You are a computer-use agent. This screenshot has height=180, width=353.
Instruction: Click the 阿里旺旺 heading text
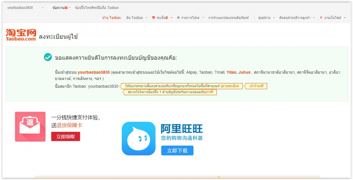pos(182,129)
